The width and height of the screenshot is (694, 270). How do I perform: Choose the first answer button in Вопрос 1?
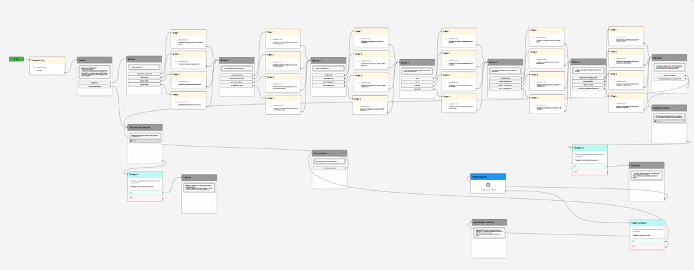tap(144, 74)
